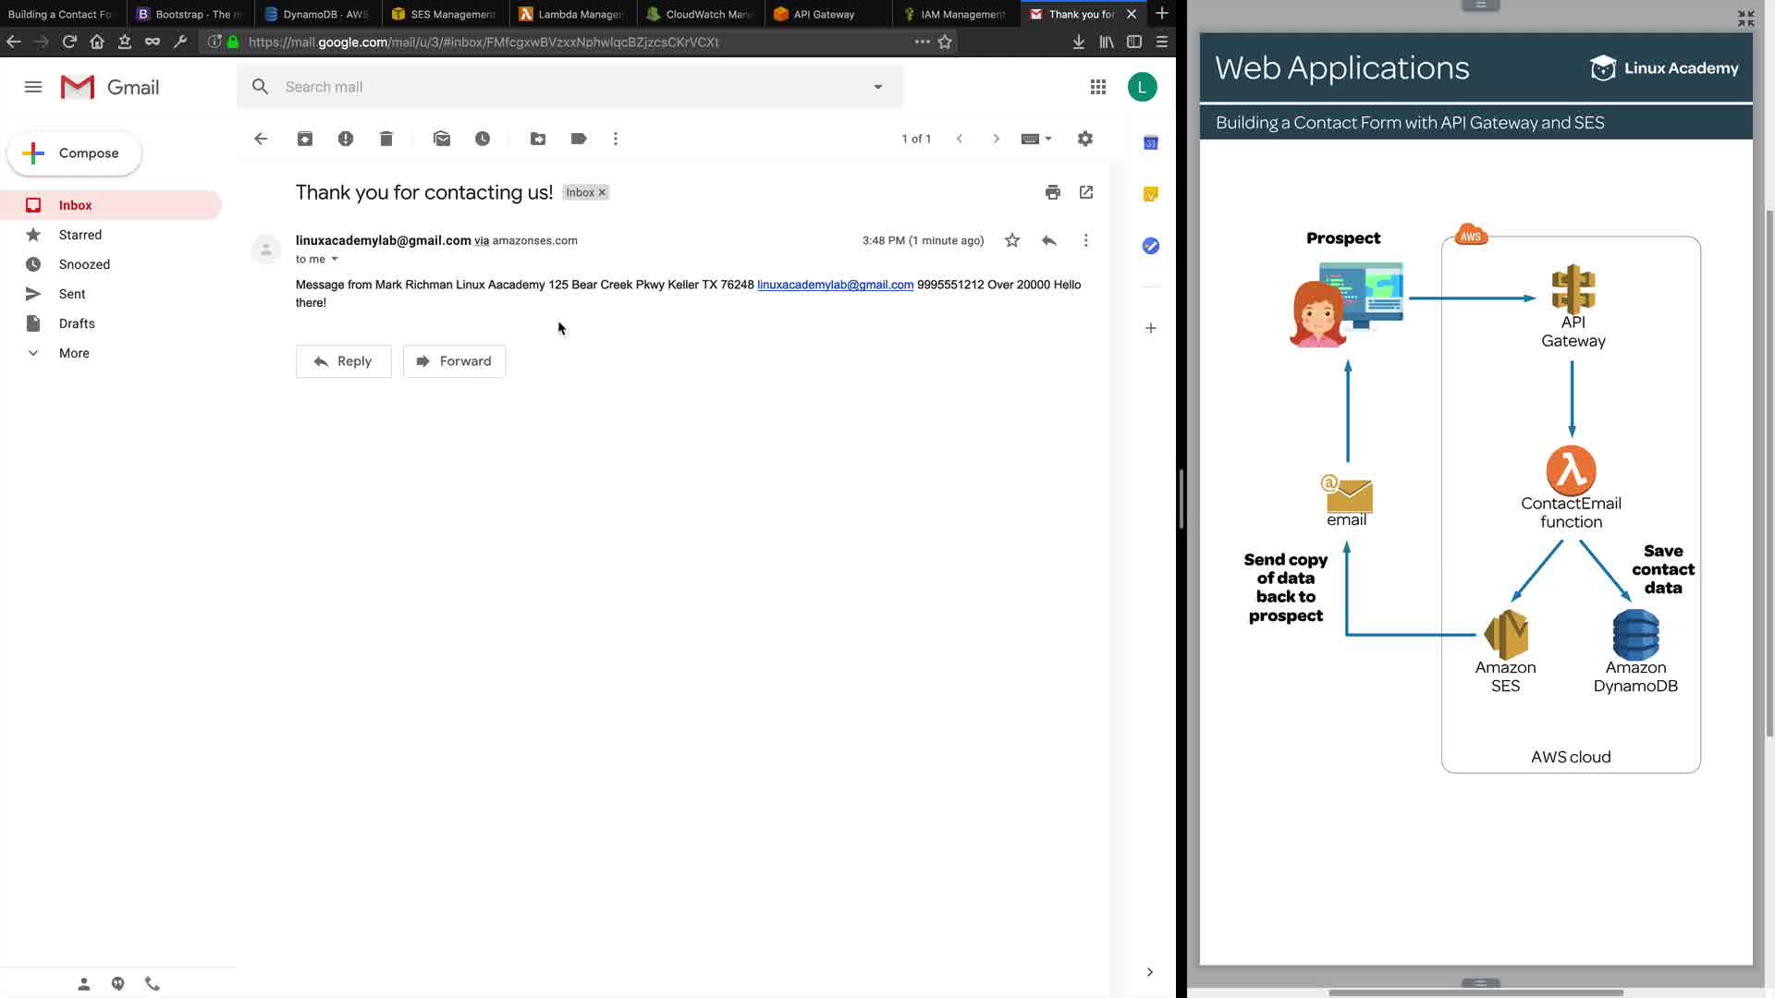Expand recipient details next to 'to me'
The height and width of the screenshot is (998, 1775).
[335, 260]
